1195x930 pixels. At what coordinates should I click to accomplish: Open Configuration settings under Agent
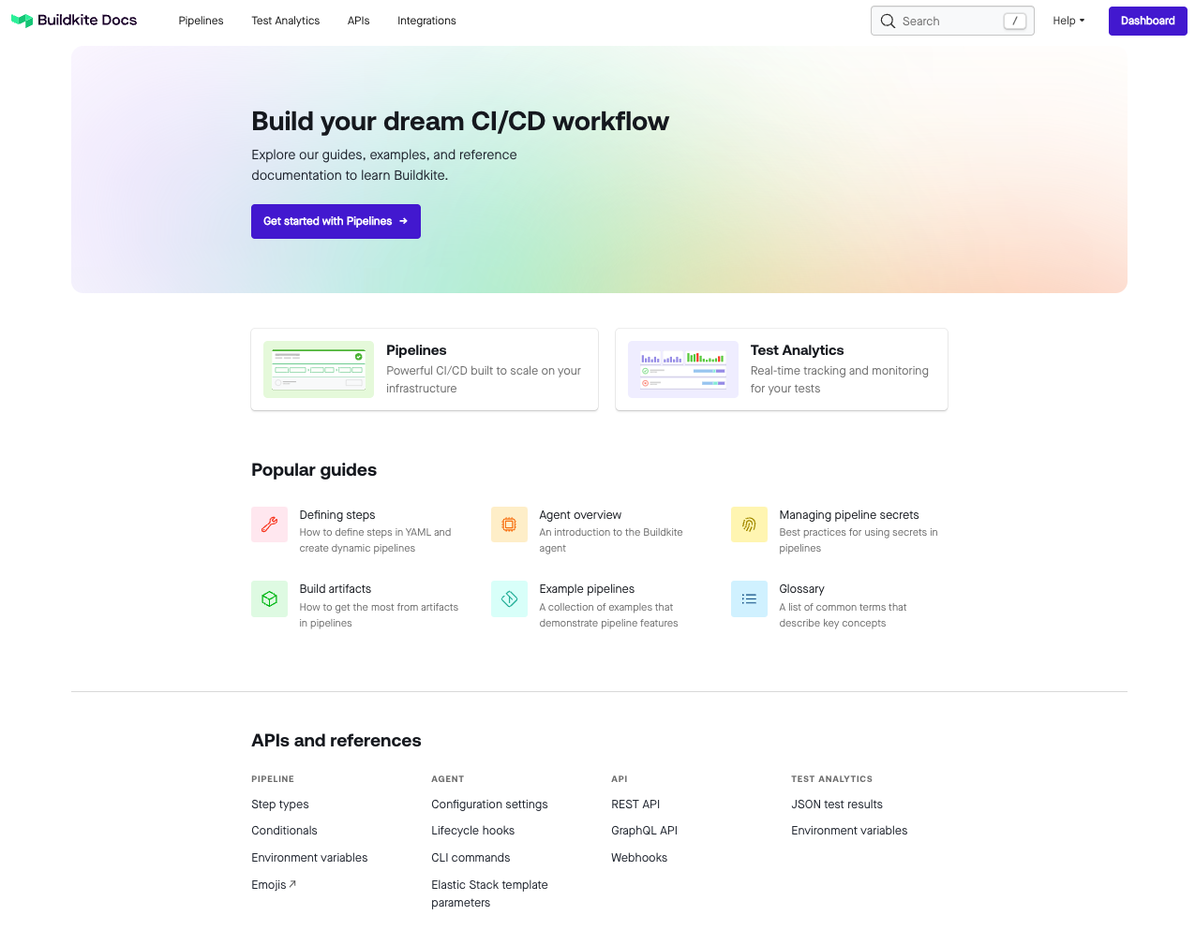pos(489,805)
